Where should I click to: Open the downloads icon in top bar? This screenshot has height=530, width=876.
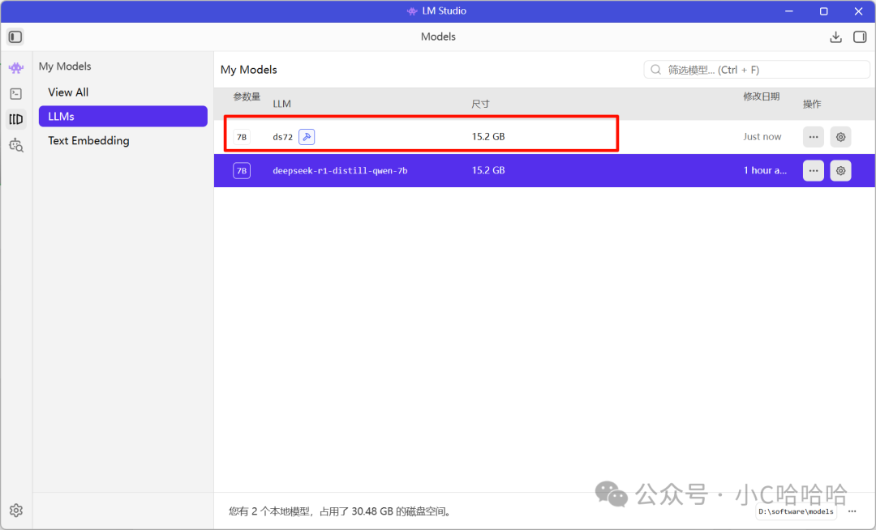pos(835,36)
